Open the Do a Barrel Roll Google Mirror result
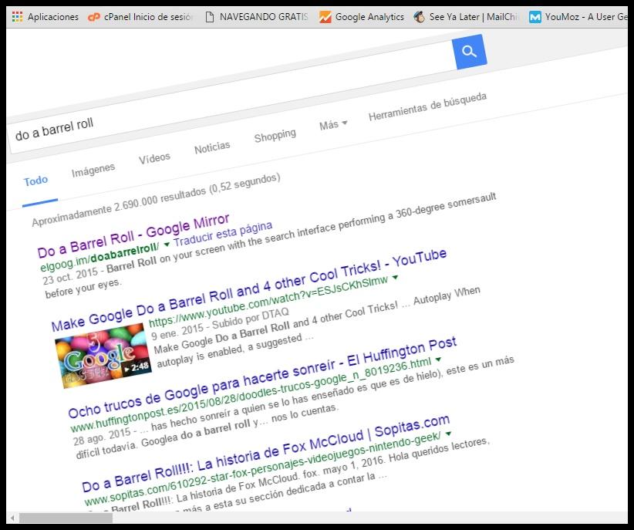Image resolution: width=634 pixels, height=530 pixels. 134,231
